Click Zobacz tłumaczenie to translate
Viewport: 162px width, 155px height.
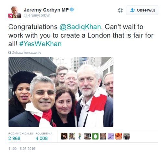(27, 53)
